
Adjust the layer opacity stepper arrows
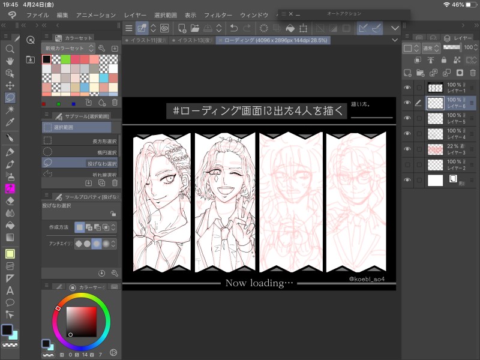tap(475, 47)
